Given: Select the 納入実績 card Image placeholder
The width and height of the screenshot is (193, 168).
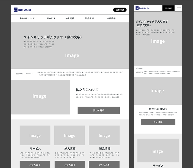Looking at the screenshot, I should [x=70, y=135].
